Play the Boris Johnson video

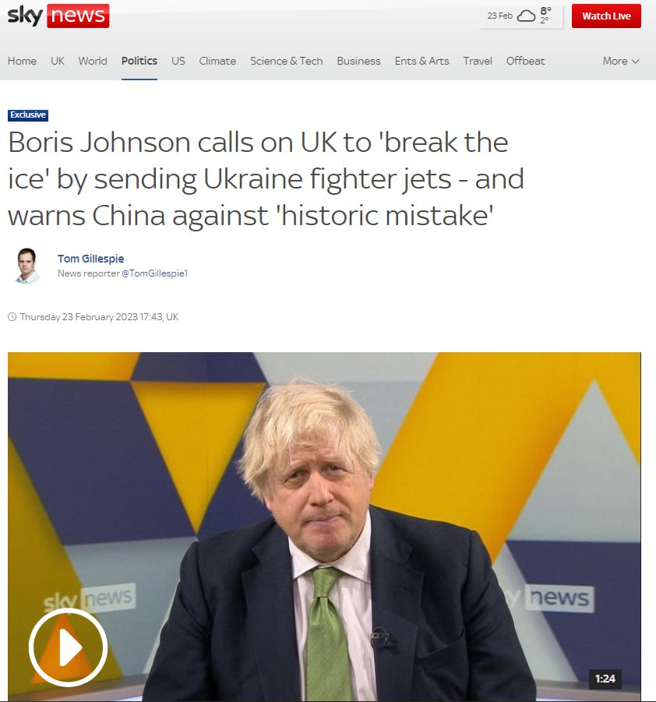click(68, 647)
